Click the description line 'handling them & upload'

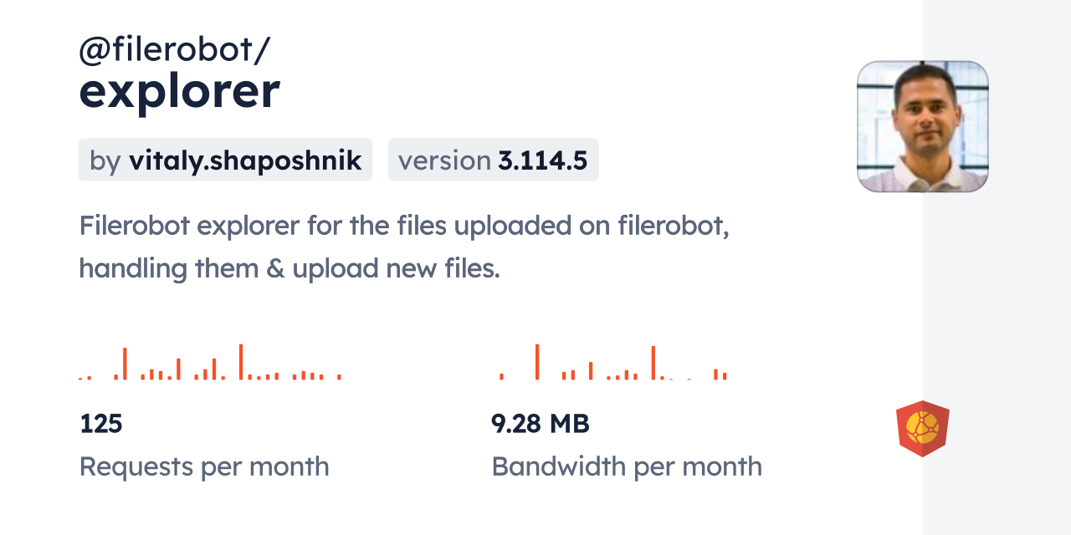click(x=289, y=269)
